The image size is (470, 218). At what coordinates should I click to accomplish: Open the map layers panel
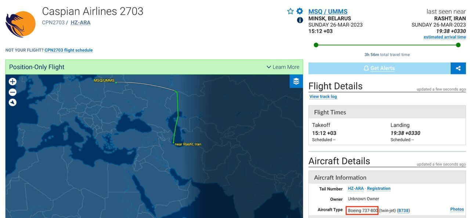(296, 81)
